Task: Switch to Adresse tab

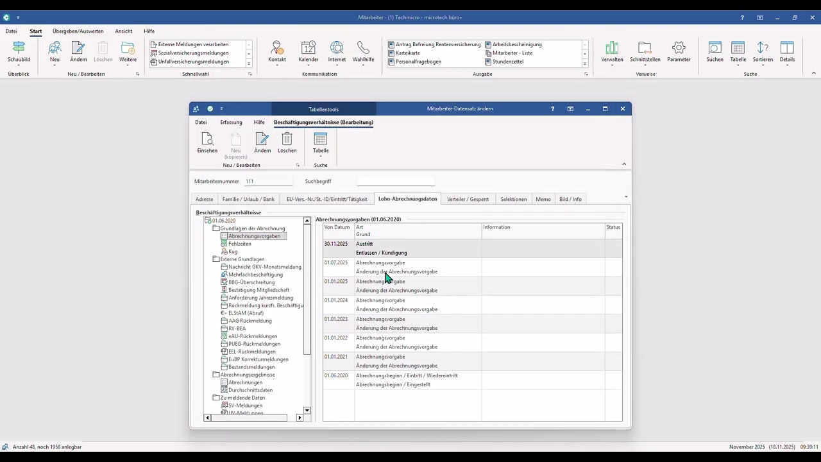Action: click(204, 199)
